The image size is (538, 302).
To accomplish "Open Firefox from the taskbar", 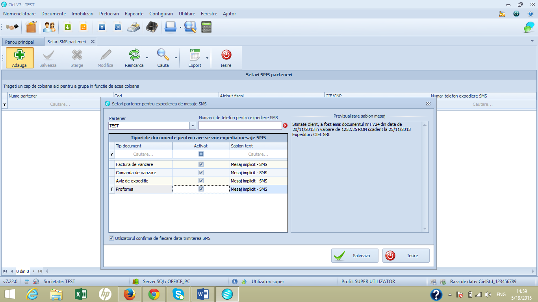I will point(129,294).
